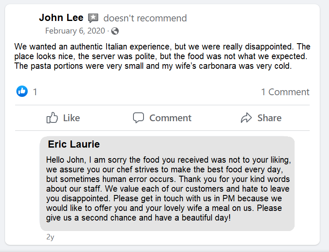The width and height of the screenshot is (329, 252).
Task: Click the "2y" comment timestamp
Action: pyautogui.click(x=50, y=237)
